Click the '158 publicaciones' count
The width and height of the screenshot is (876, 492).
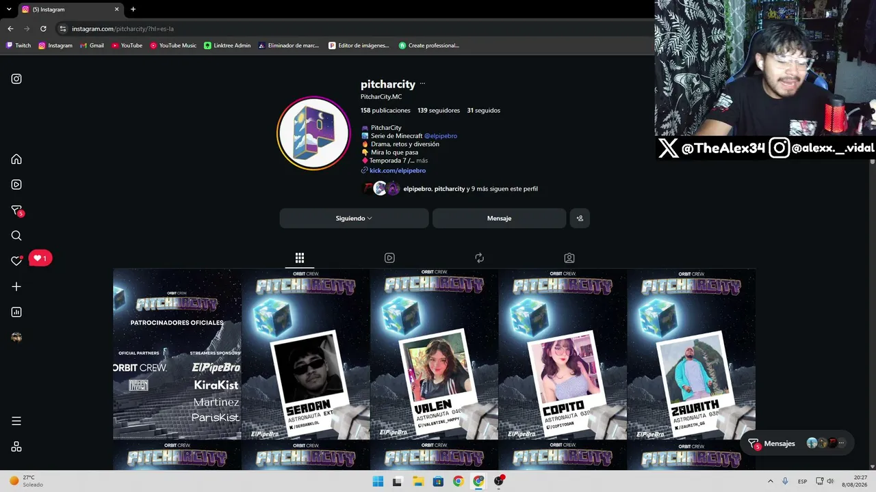pyautogui.click(x=385, y=110)
